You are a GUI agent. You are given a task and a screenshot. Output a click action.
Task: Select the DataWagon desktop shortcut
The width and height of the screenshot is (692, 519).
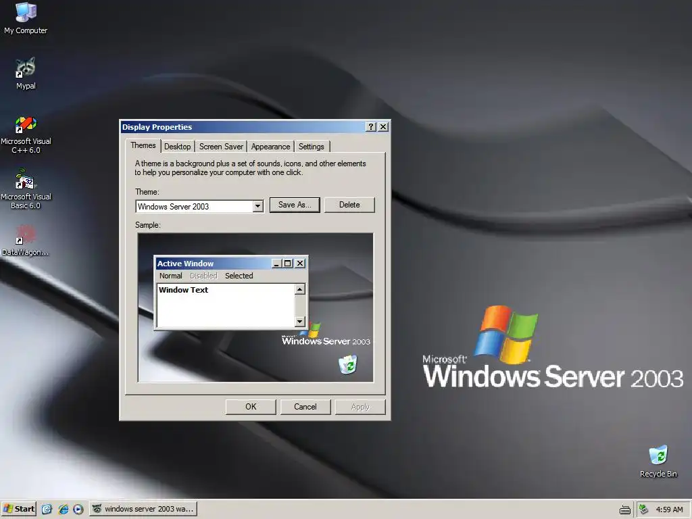(26, 241)
